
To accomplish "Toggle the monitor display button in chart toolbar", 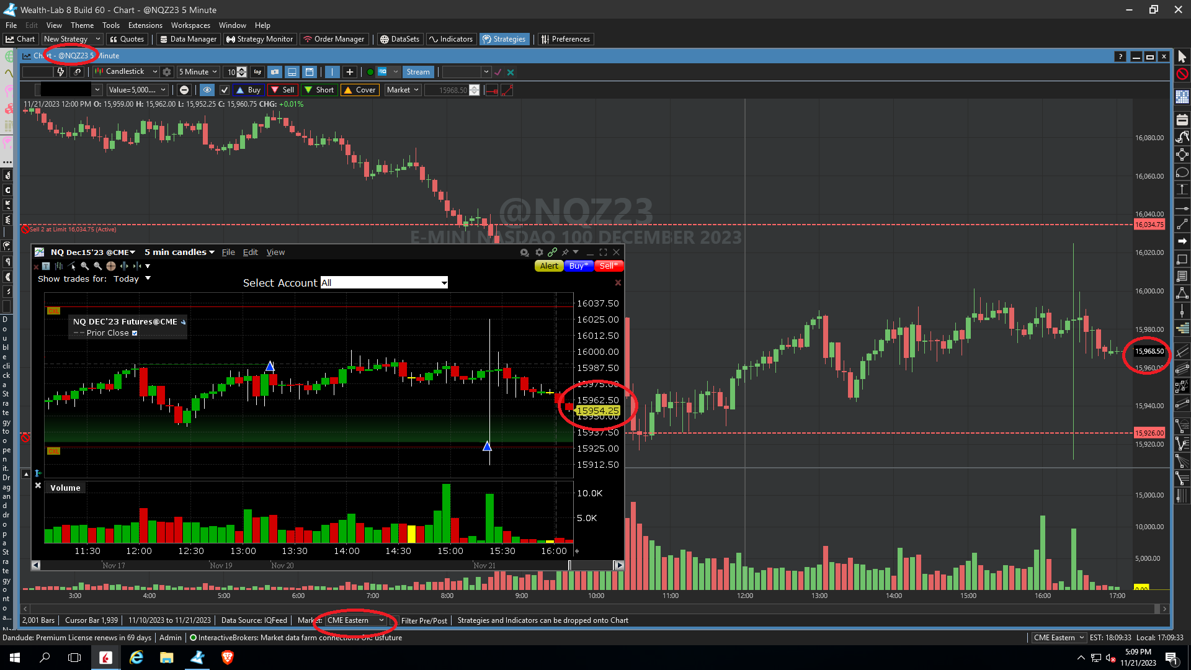I will coord(292,72).
